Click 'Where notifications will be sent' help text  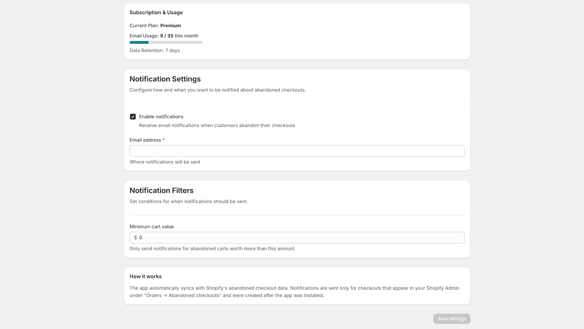(165, 162)
